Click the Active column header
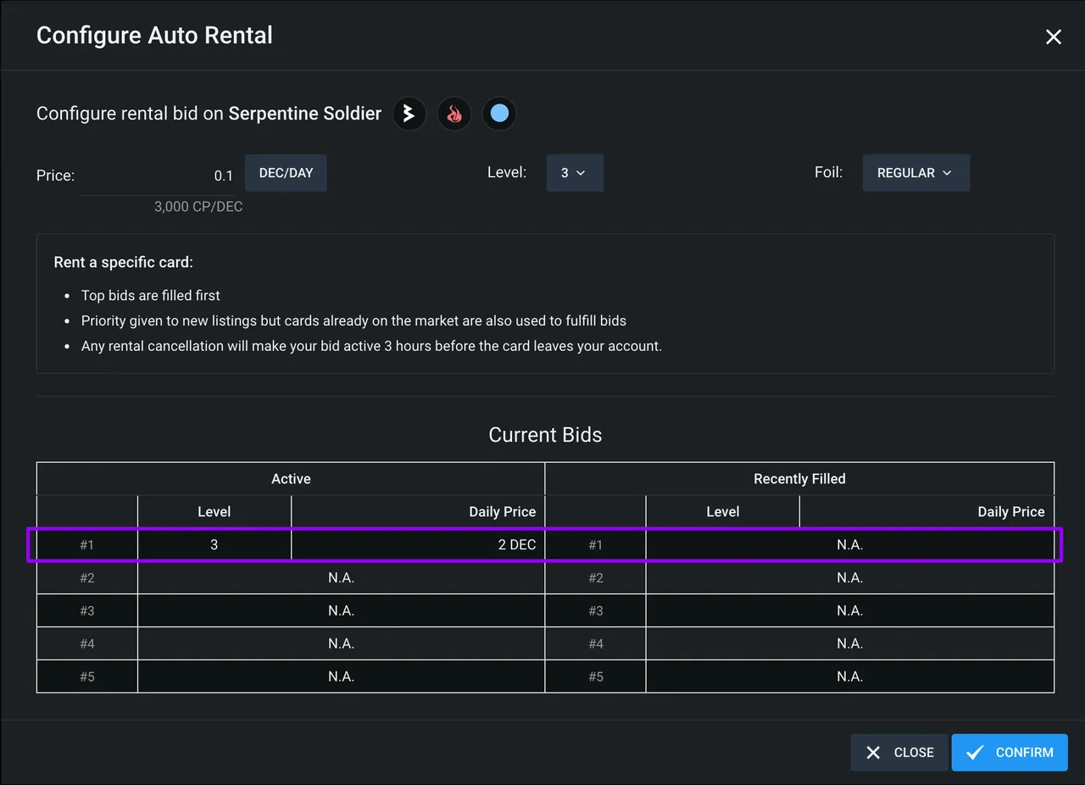 (291, 479)
